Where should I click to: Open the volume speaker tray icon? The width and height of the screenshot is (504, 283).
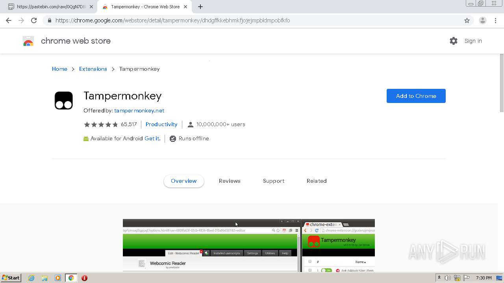pos(448,278)
